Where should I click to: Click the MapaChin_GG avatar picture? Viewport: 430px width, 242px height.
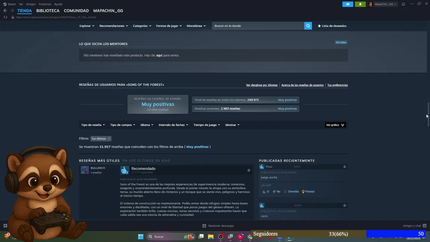[x=371, y=4]
